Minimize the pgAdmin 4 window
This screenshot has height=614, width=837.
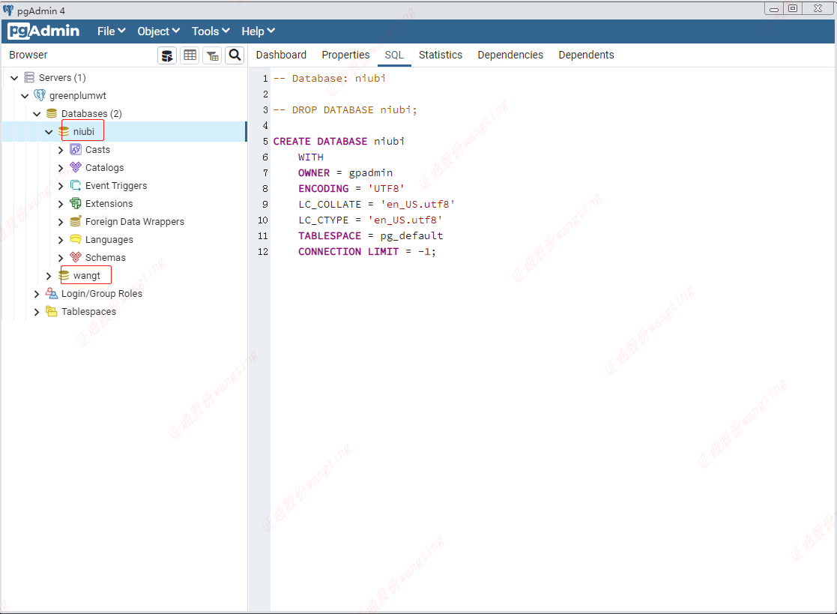774,8
